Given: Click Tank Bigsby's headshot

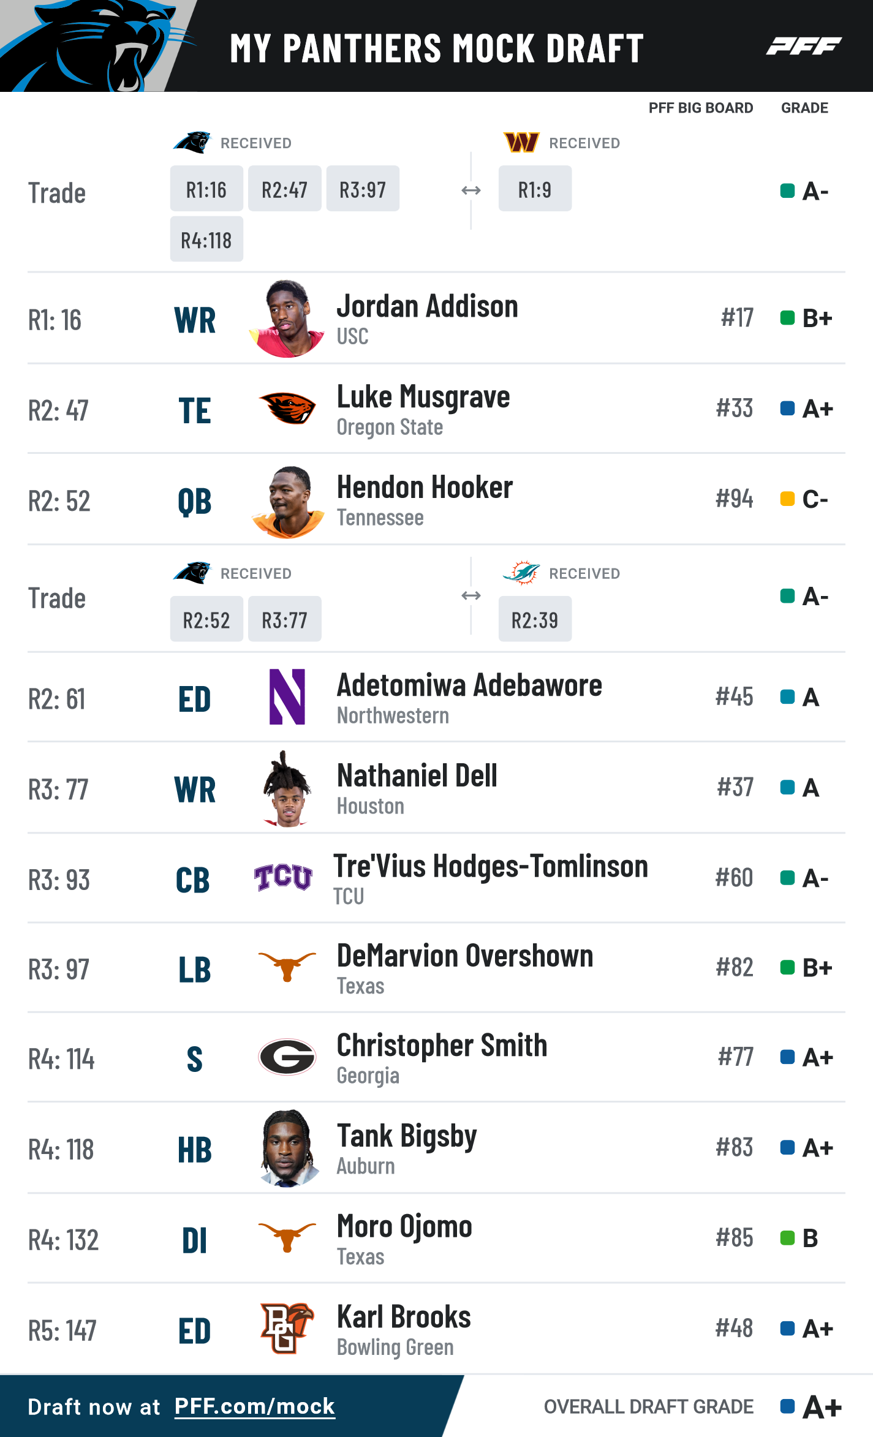Looking at the screenshot, I should tap(288, 1148).
